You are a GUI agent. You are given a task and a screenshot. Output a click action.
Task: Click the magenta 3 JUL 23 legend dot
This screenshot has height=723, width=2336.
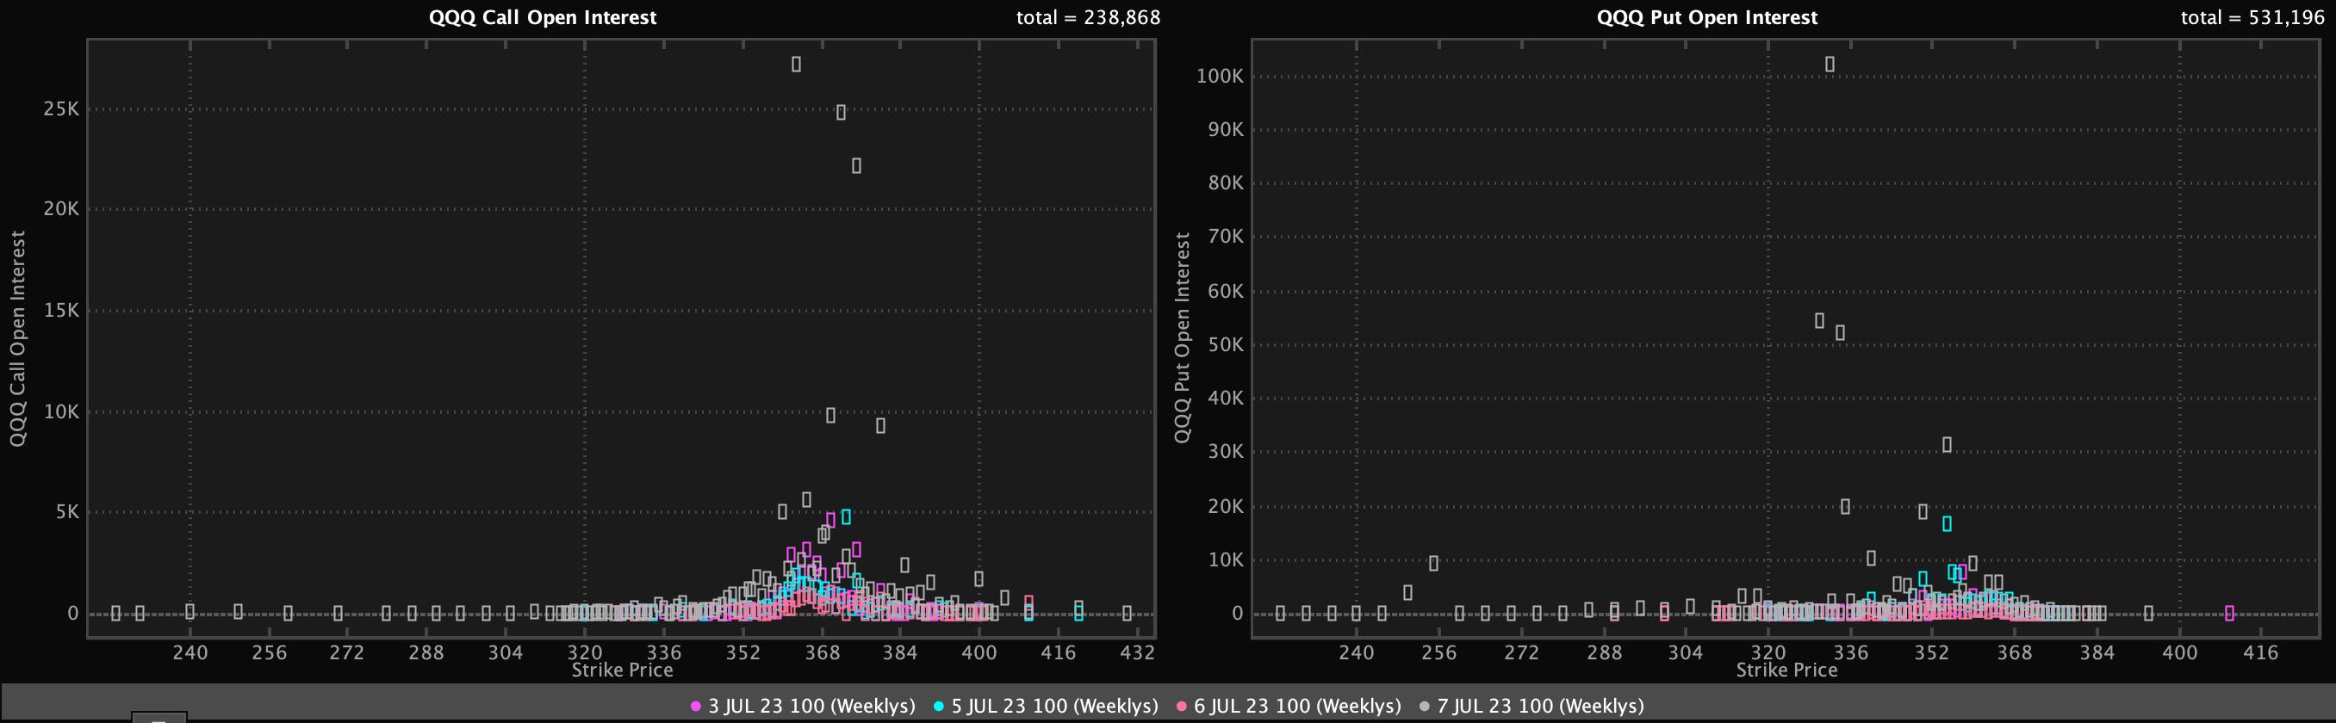(695, 706)
